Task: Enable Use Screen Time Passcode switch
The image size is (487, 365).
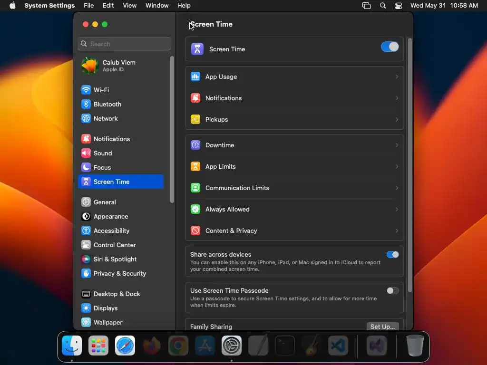Action: 392,291
